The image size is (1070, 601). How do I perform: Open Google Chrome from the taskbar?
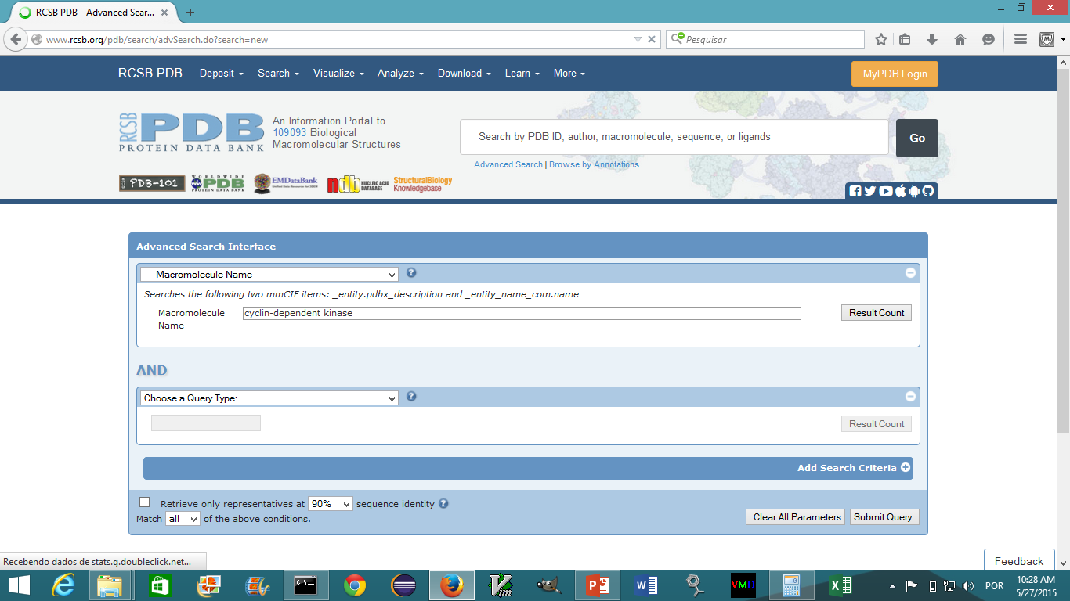354,585
